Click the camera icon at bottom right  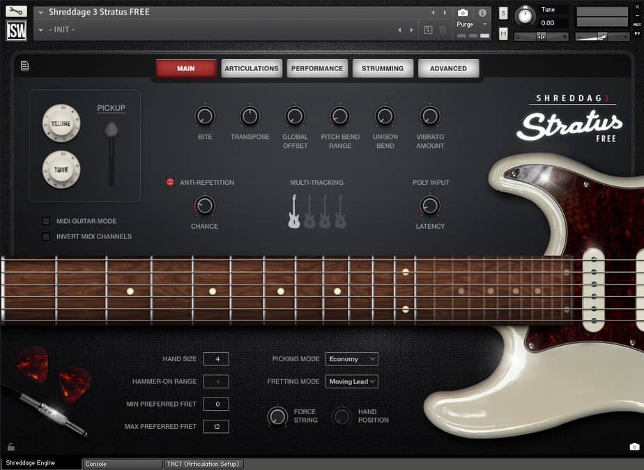(x=634, y=446)
